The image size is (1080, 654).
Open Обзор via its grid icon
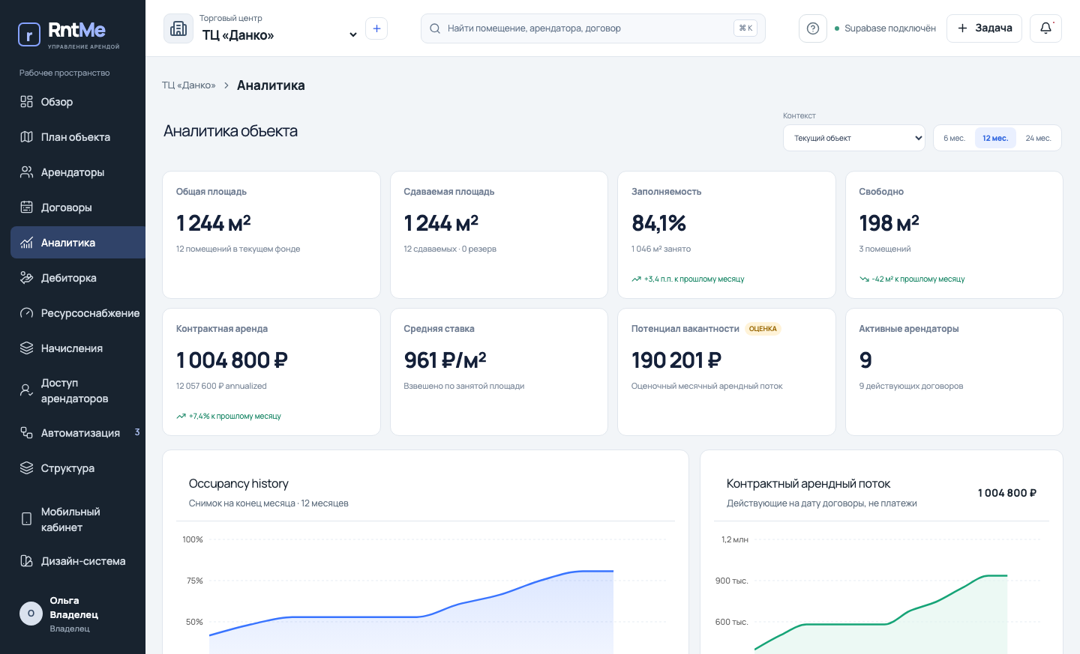26,102
